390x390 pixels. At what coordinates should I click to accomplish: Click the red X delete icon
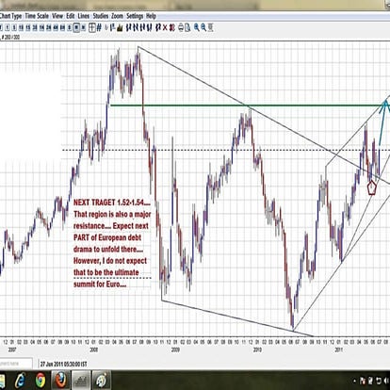(165, 28)
